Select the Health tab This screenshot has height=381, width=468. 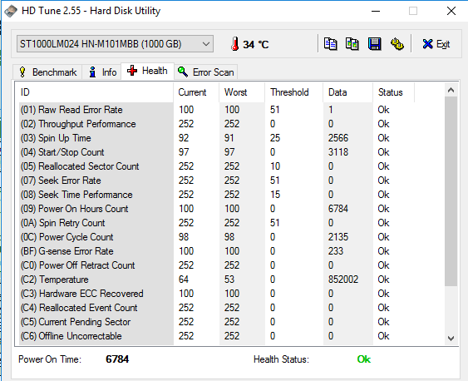147,71
